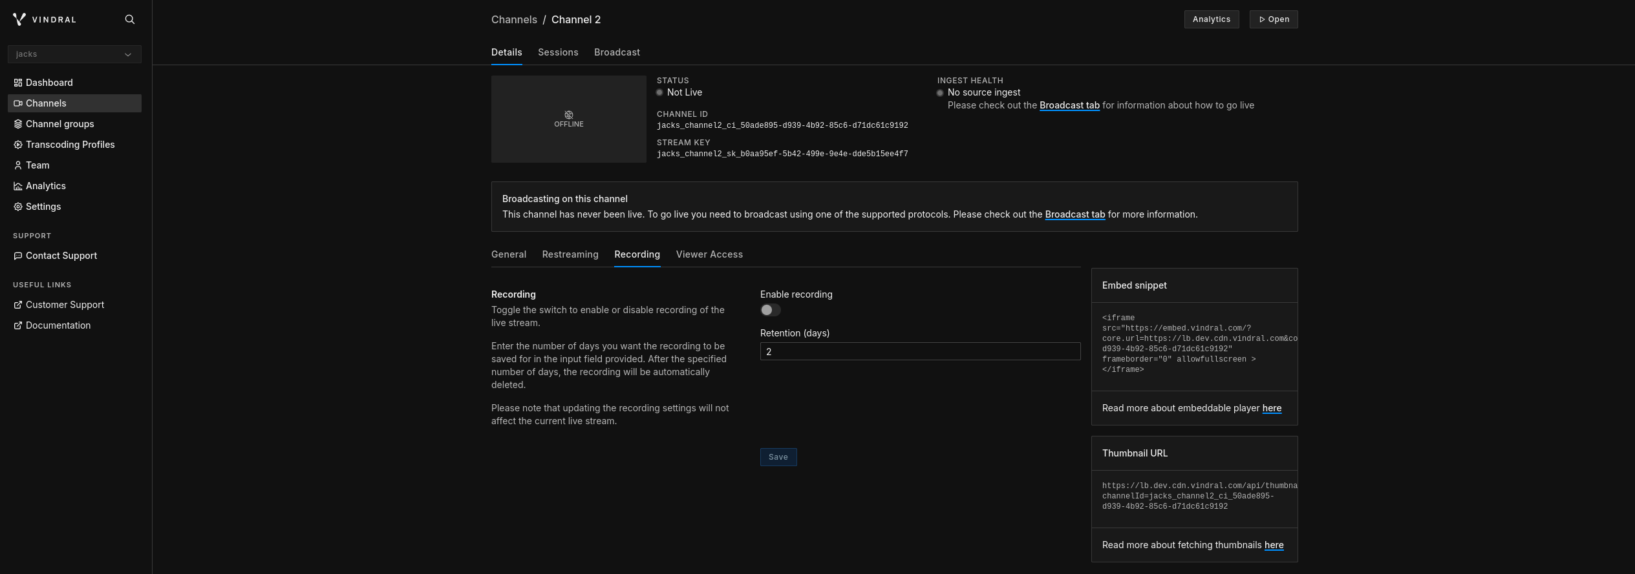Open Channel groups in the sidebar
The width and height of the screenshot is (1635, 574).
point(74,124)
